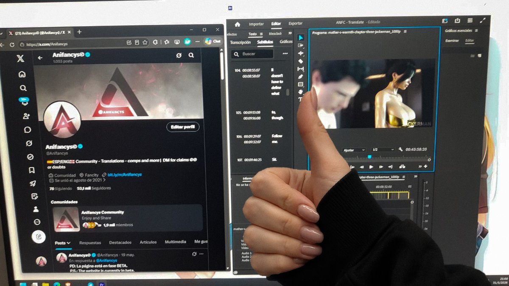Open Bookmarks in the X sidebar
The width and height of the screenshot is (509, 286).
[x=31, y=170]
